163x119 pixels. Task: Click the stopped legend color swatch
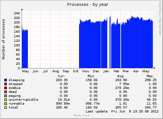tap(6, 84)
